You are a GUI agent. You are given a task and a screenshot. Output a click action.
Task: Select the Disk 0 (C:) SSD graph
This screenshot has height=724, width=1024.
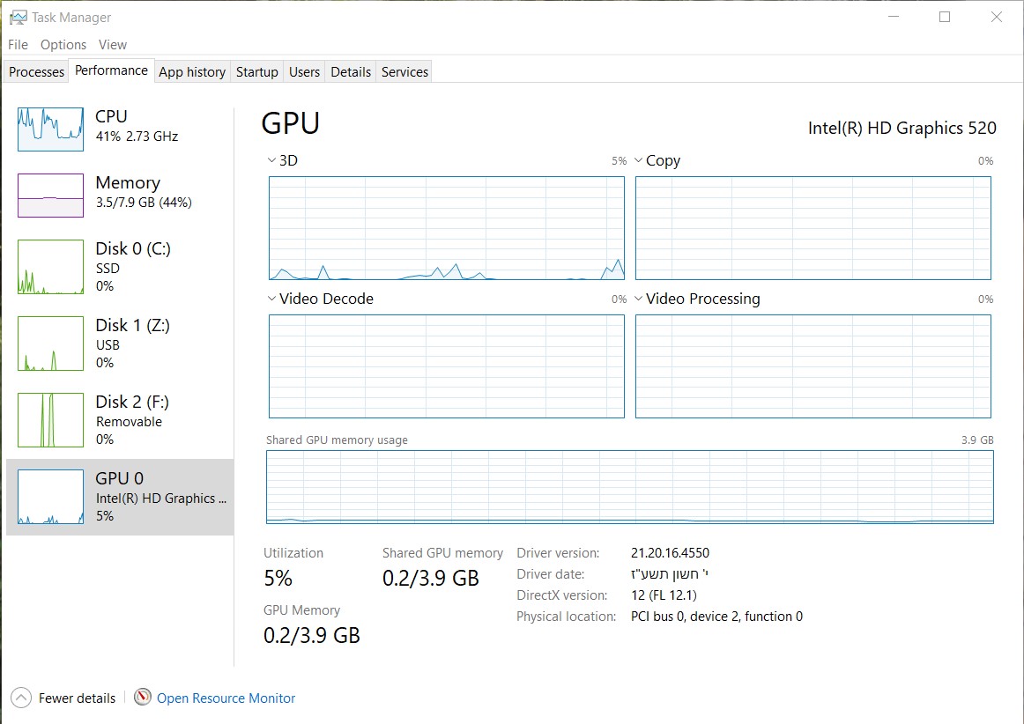(x=50, y=267)
